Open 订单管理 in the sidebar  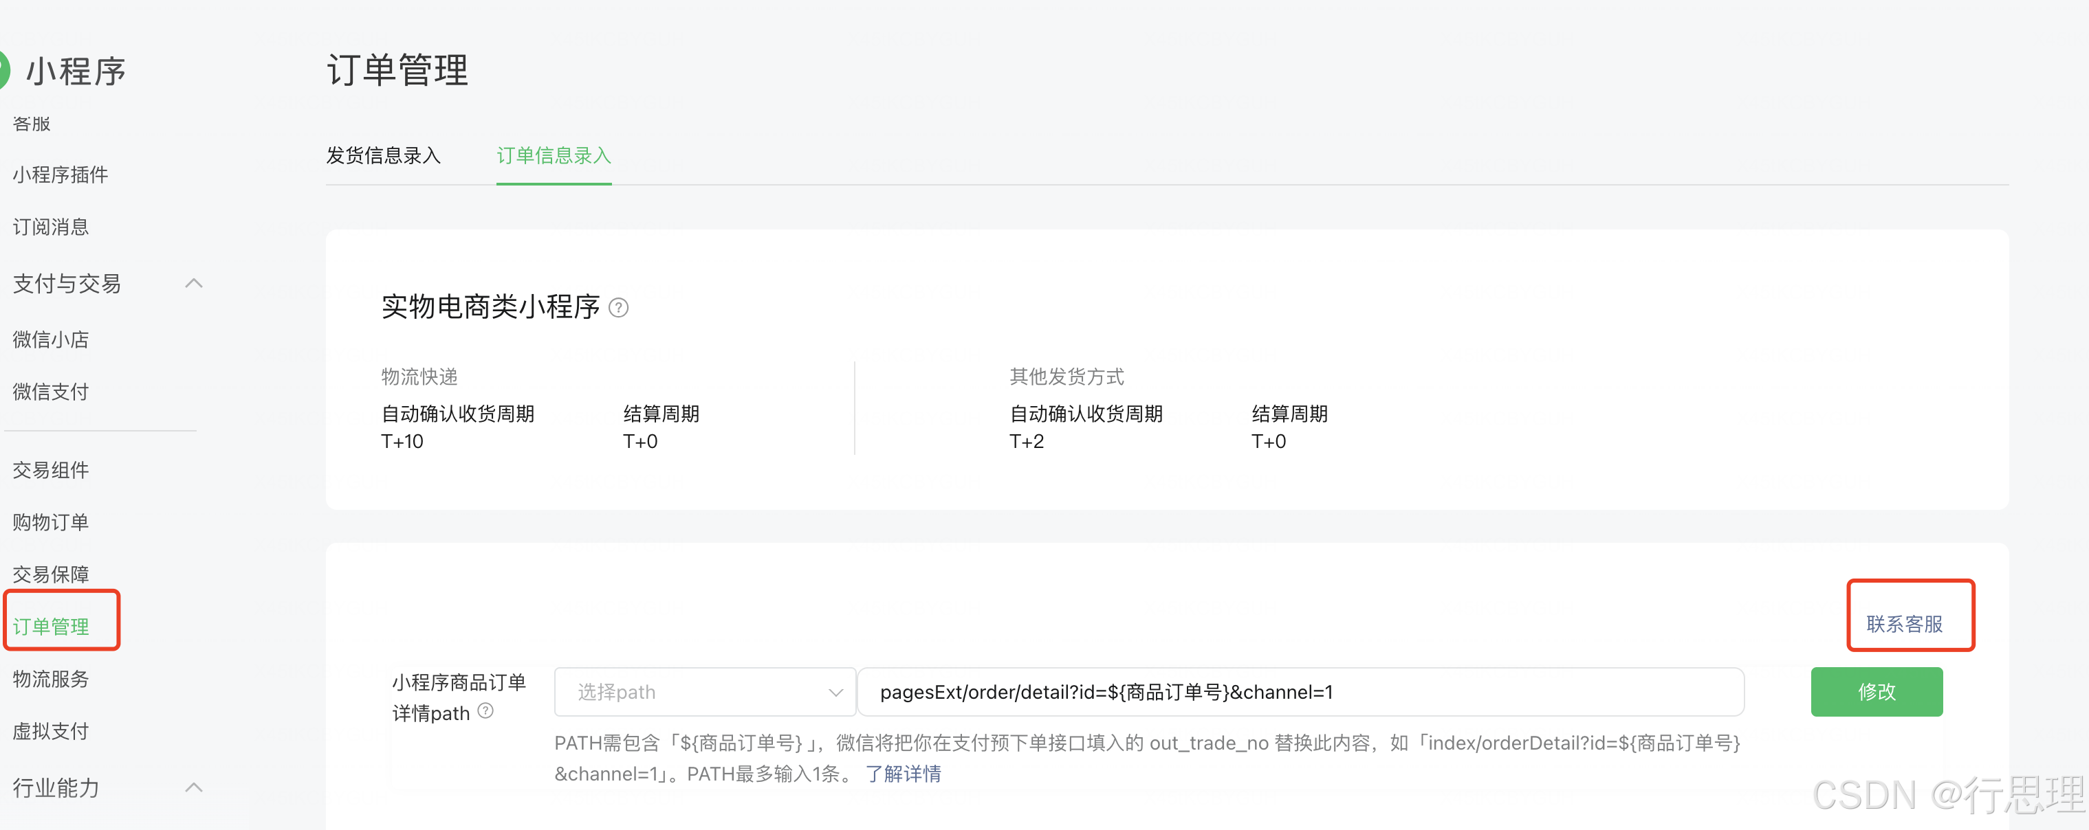51,626
